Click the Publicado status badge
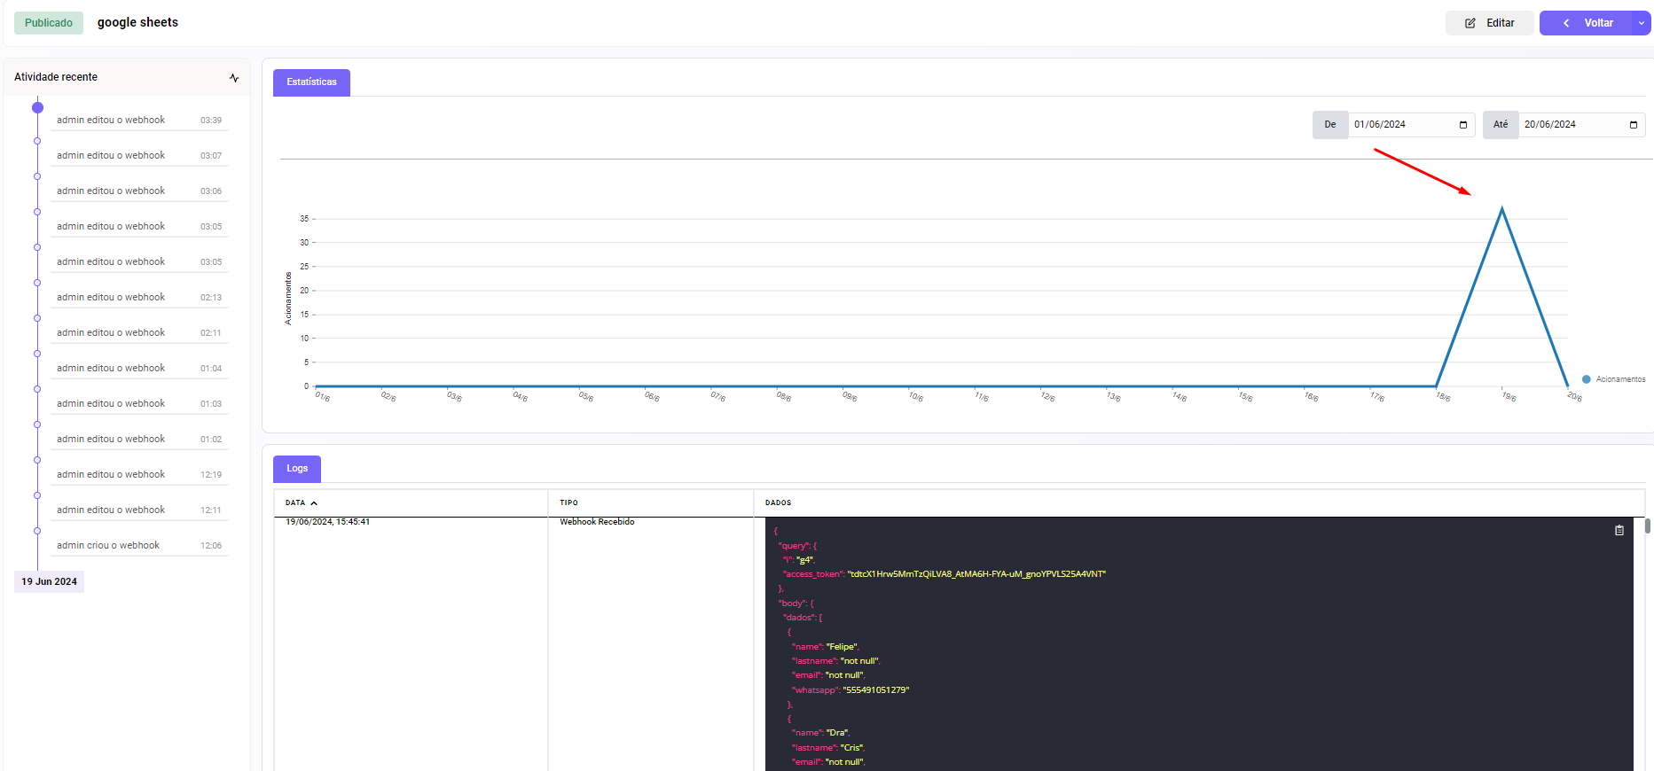 pyautogui.click(x=49, y=23)
